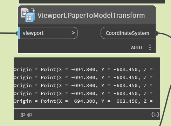Click the node header bar background

tap(87, 15)
